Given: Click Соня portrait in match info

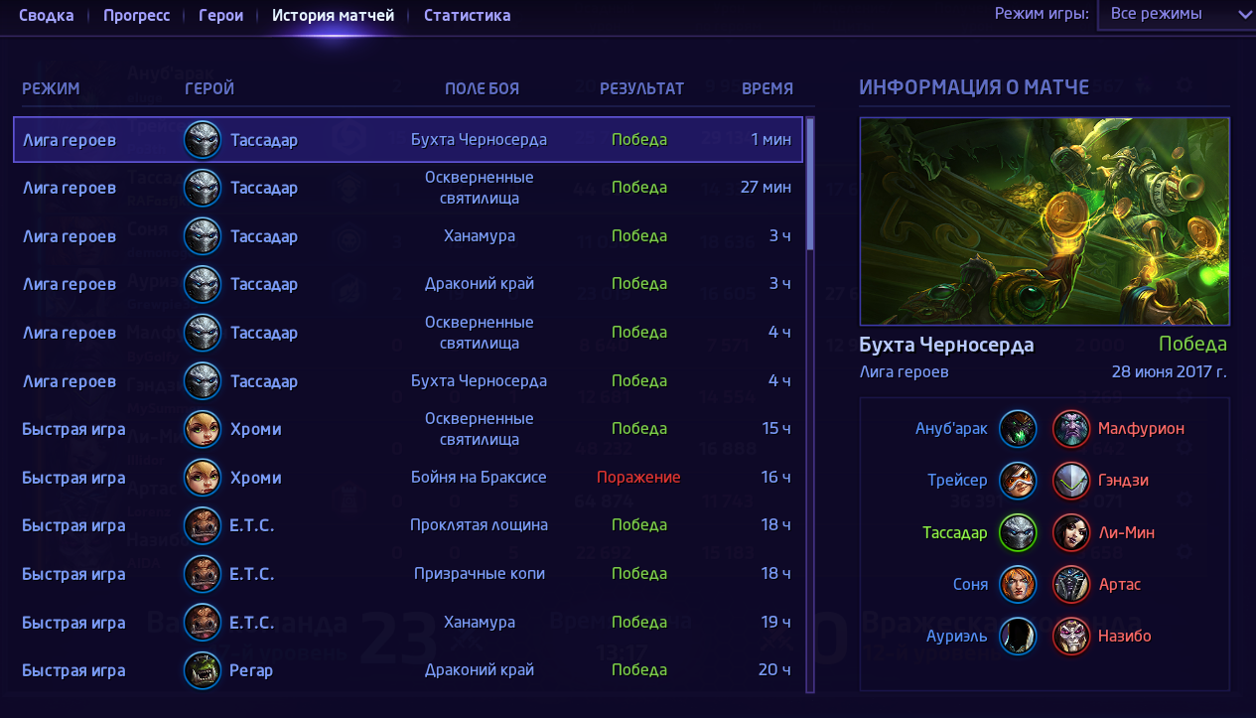Looking at the screenshot, I should point(1019,584).
